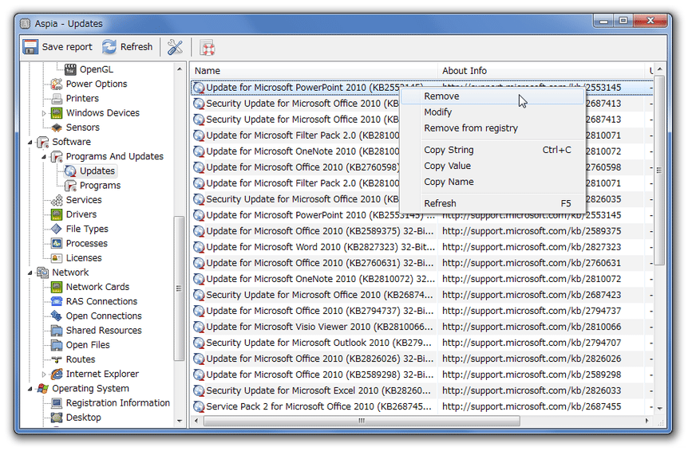Click the lifebuoy help icon in toolbar
This screenshot has height=451, width=688.
tap(207, 47)
